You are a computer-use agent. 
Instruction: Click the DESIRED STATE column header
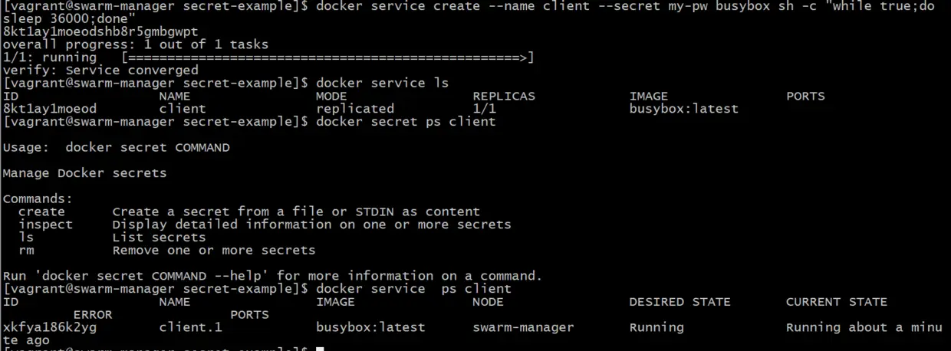pos(680,302)
